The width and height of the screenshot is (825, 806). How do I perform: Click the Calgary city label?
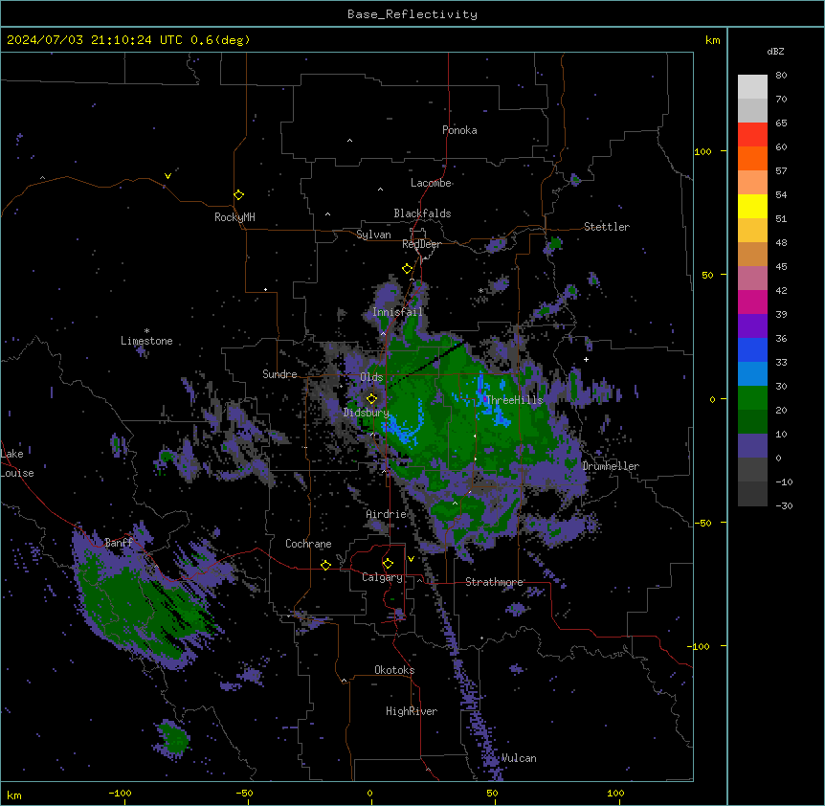pyautogui.click(x=382, y=577)
